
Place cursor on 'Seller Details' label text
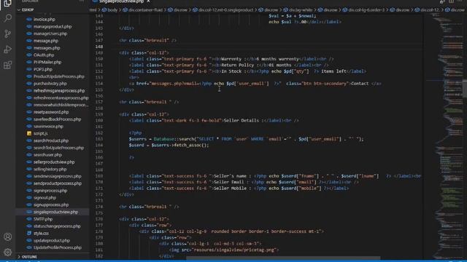pos(242,120)
